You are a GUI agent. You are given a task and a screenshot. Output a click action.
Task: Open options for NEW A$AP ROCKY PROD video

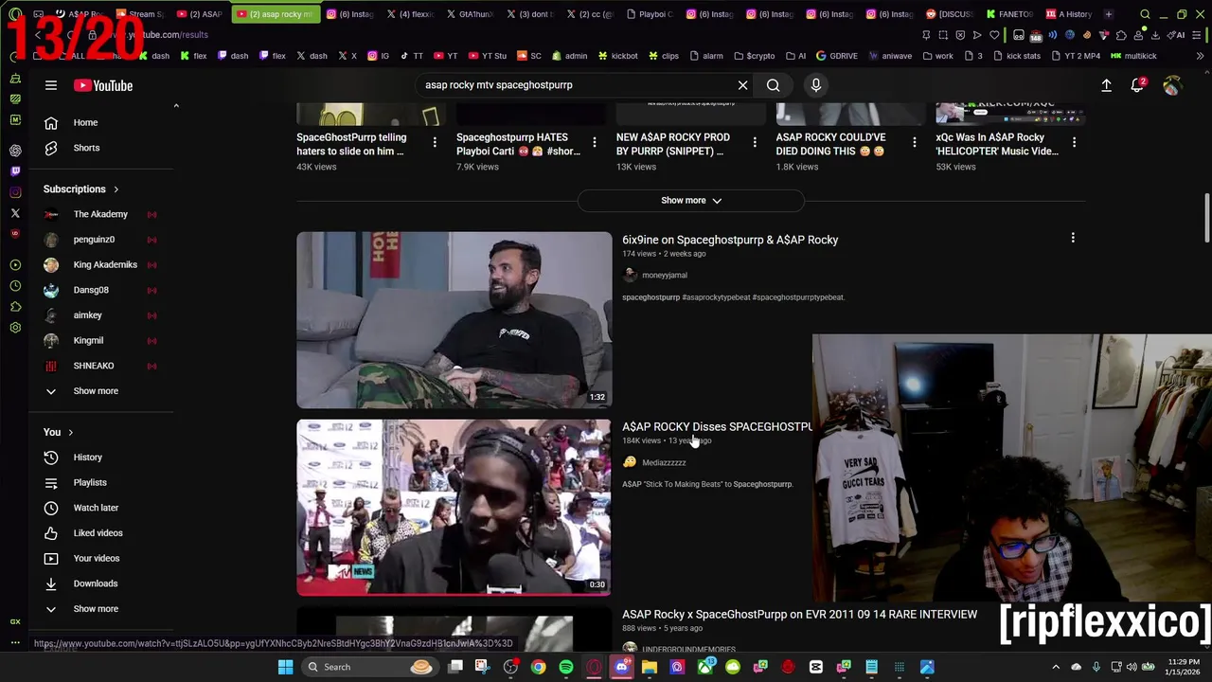(755, 142)
